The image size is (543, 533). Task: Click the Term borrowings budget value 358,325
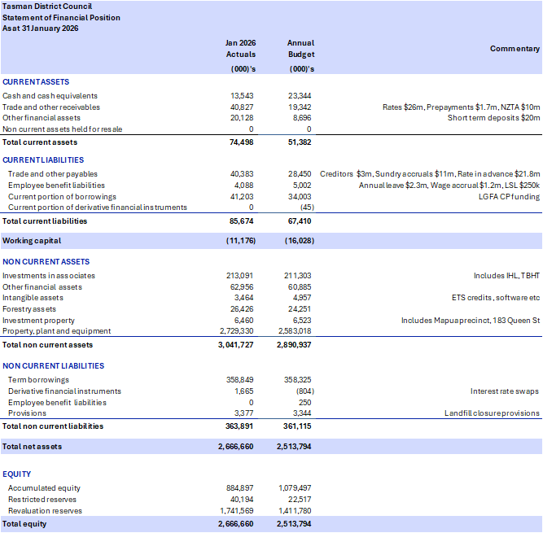[299, 380]
